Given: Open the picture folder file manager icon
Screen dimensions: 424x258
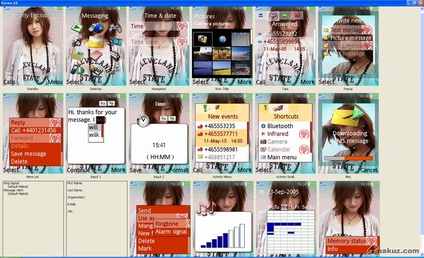Looking at the screenshot, I should tap(77, 55).
